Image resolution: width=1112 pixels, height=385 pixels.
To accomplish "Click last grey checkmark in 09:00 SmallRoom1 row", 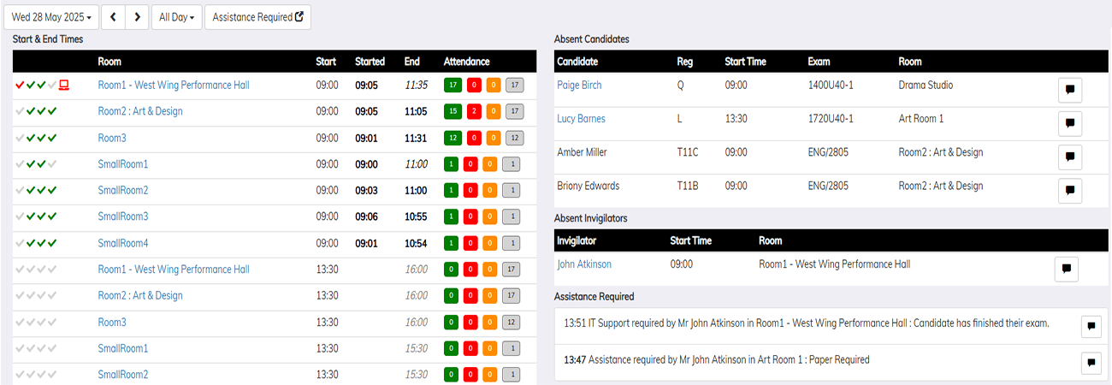I will click(x=52, y=164).
